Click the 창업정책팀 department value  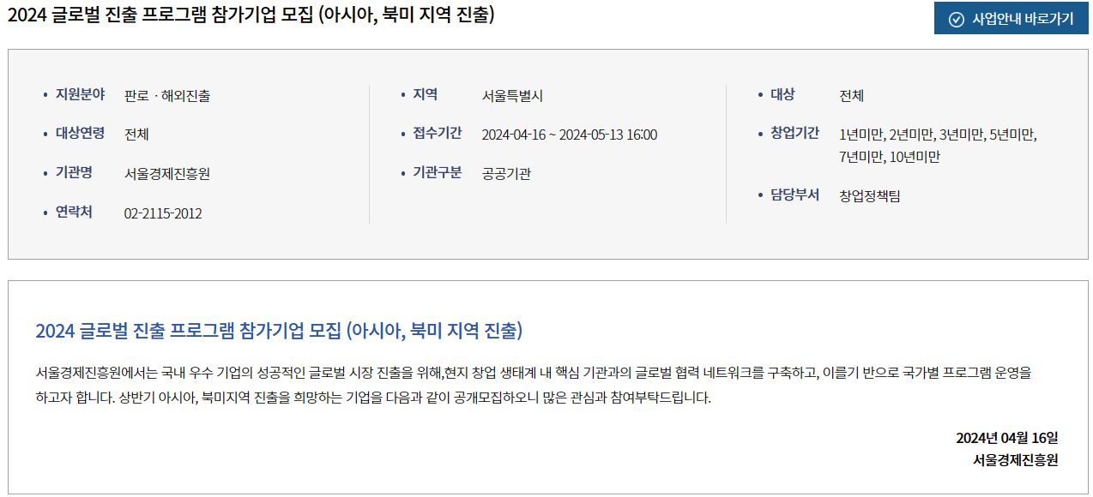870,195
